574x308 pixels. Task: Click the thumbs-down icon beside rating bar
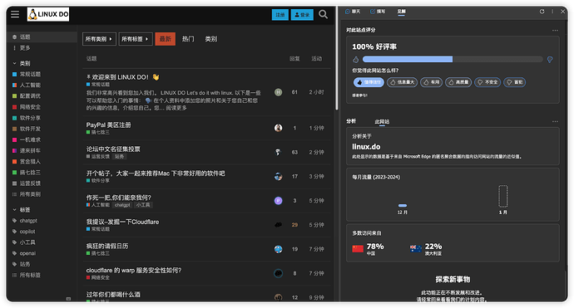[x=550, y=59]
